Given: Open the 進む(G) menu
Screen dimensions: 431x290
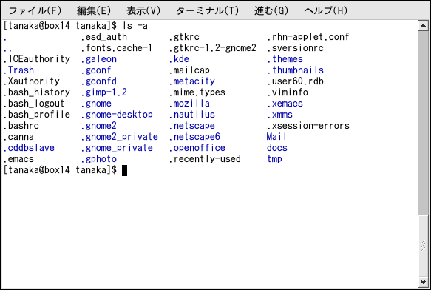Looking at the screenshot, I should (271, 11).
